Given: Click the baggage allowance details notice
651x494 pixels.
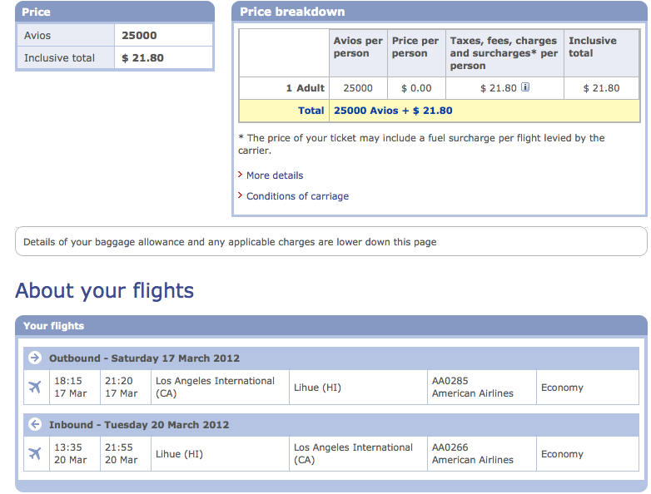Looking at the screenshot, I should 330,241.
